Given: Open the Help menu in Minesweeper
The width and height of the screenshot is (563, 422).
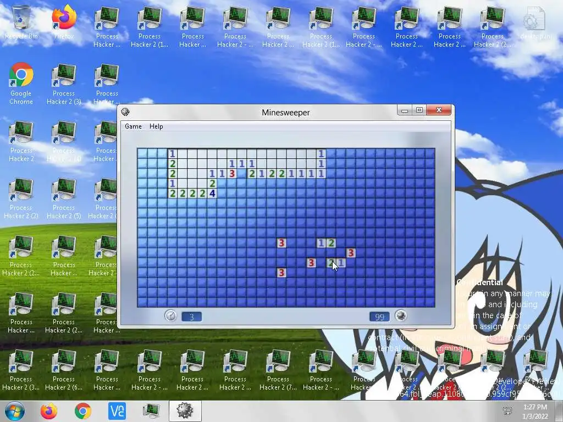Looking at the screenshot, I should click(156, 126).
